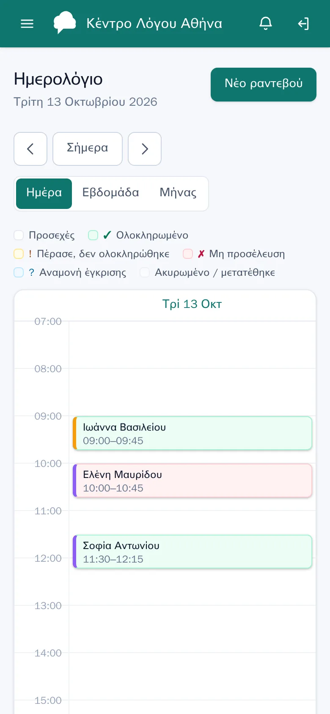The width and height of the screenshot is (330, 714).
Task: Switch to Μήνας view
Action: click(178, 193)
